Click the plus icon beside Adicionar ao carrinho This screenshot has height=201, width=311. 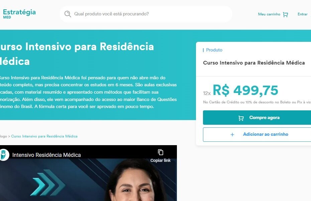click(x=232, y=134)
